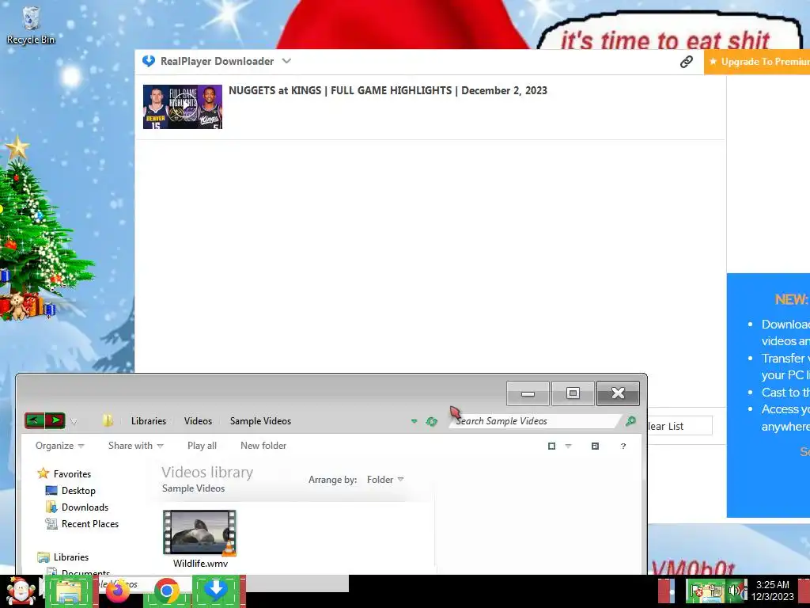Navigate to Videos breadcrumb
Screen dimensions: 810x608
(198, 421)
